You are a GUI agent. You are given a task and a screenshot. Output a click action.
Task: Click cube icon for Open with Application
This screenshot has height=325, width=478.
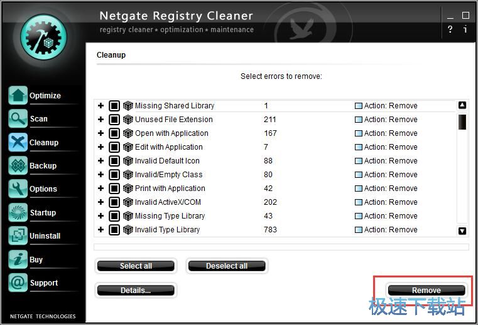coord(128,133)
